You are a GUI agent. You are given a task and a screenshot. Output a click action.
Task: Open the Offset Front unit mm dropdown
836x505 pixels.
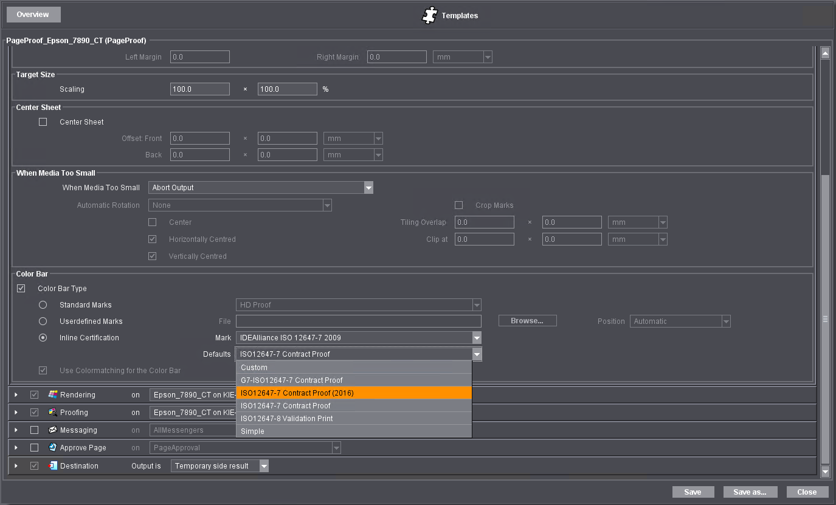pos(353,139)
